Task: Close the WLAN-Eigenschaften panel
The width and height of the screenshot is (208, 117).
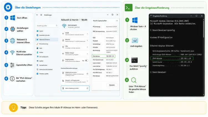Action: tap(117, 21)
